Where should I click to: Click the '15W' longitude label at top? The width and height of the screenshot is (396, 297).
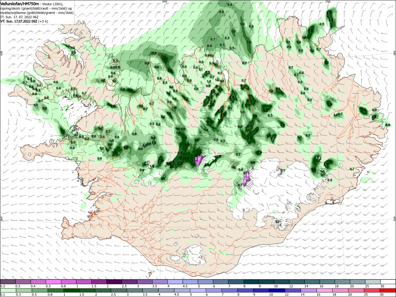[x=328, y=1]
